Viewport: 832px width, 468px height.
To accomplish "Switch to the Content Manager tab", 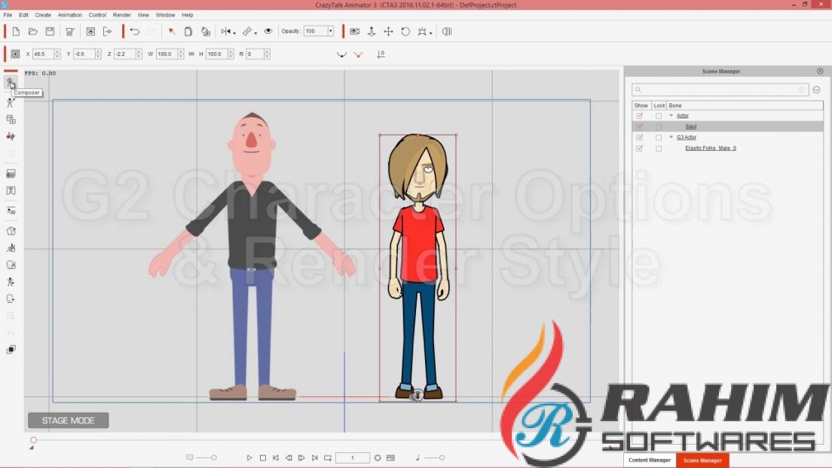I will click(649, 460).
